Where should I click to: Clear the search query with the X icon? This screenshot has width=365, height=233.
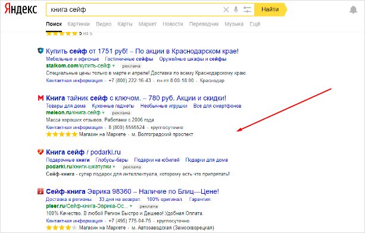click(226, 10)
